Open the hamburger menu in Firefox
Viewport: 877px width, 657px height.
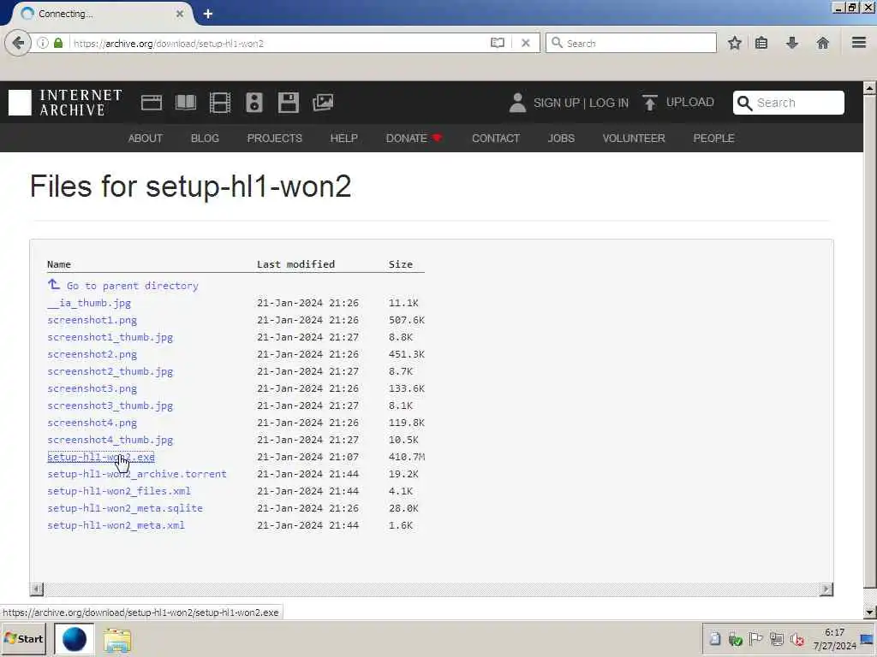[859, 43]
